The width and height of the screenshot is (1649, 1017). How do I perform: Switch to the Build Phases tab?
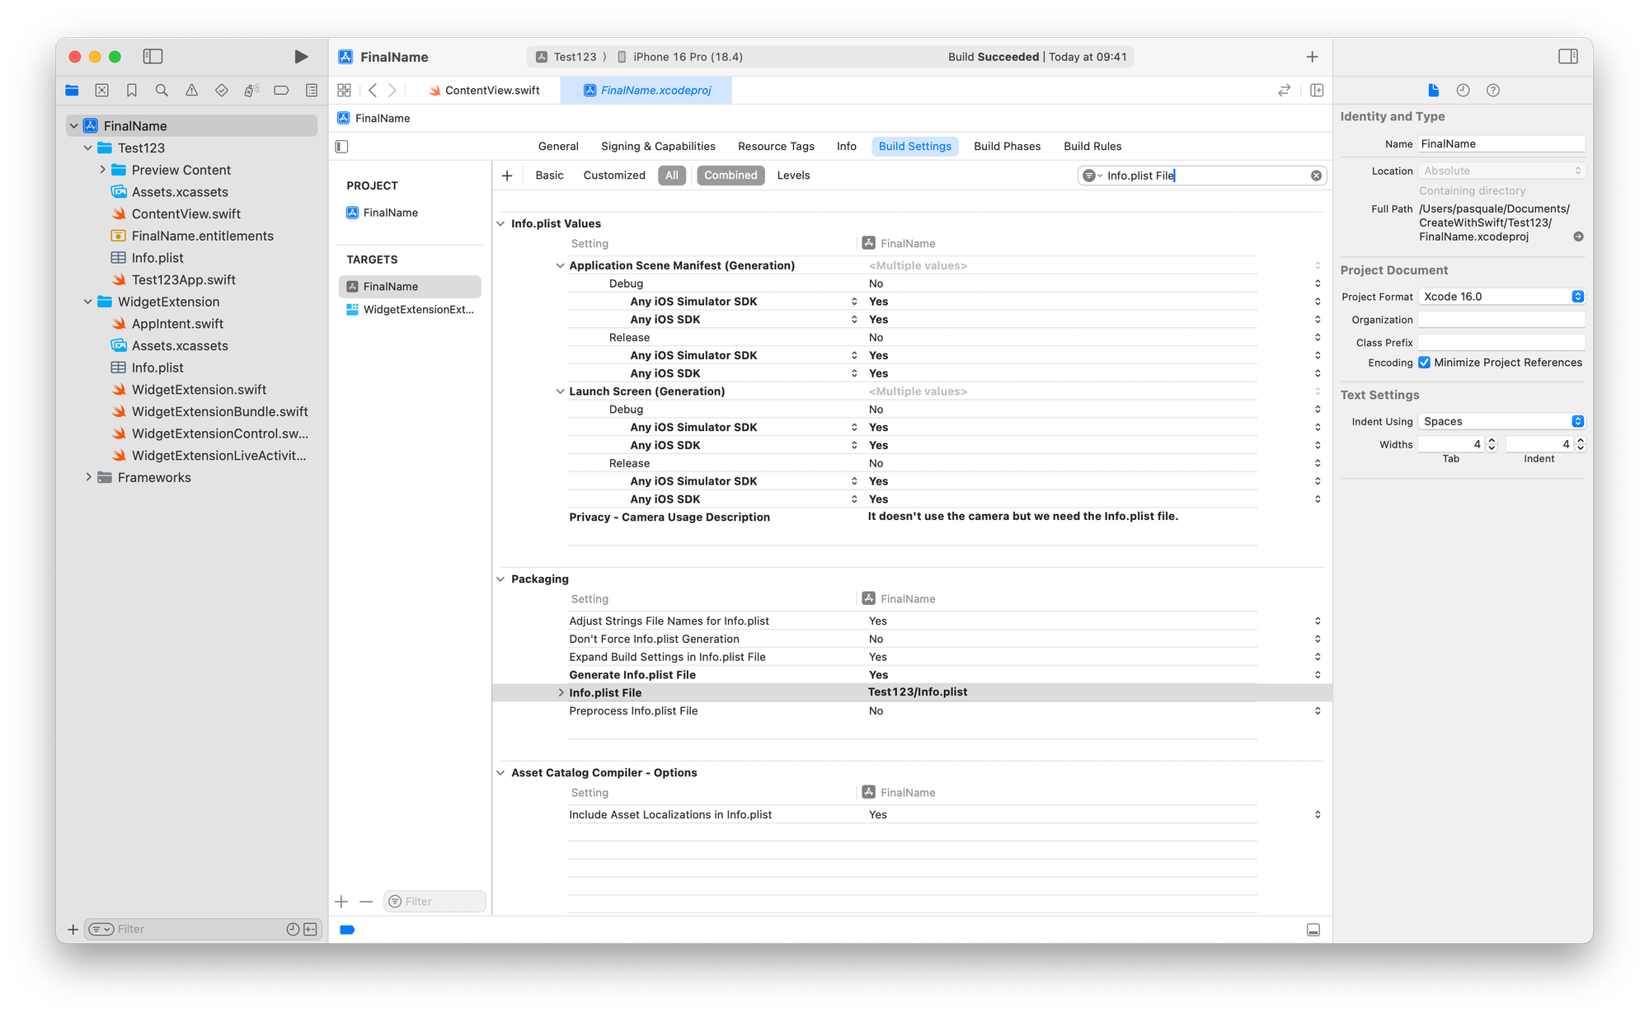click(x=1007, y=147)
